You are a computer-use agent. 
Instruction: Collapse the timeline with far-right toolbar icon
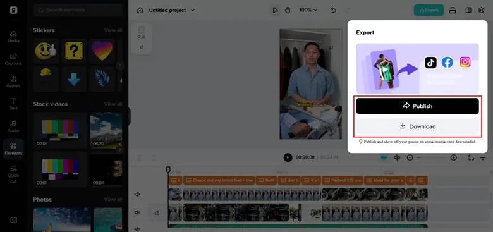(x=483, y=158)
